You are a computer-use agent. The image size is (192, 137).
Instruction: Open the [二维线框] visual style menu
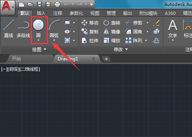tap(30, 69)
